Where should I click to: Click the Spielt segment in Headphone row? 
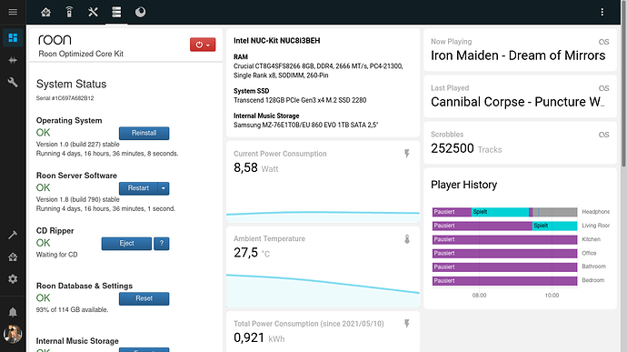tap(500, 212)
